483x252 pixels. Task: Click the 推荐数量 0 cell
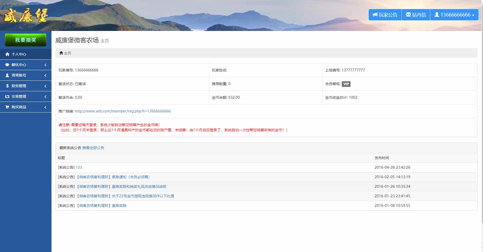(266, 84)
